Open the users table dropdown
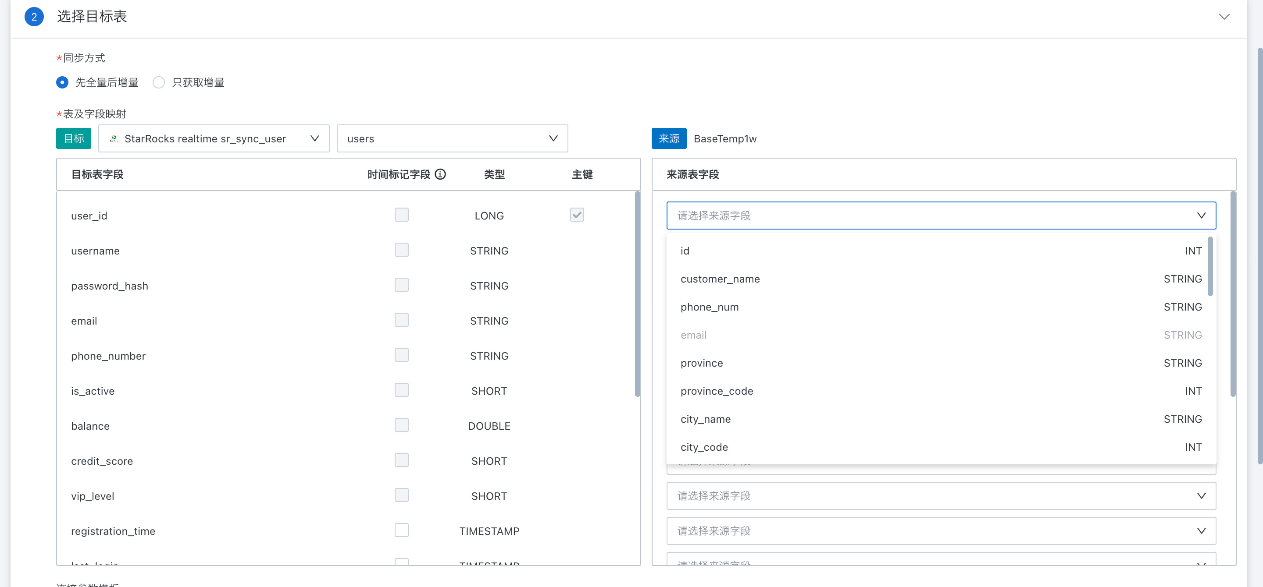The height and width of the screenshot is (587, 1263). click(452, 138)
